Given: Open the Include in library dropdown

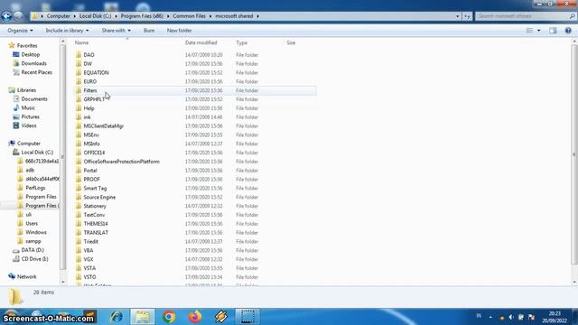Looking at the screenshot, I should pos(67,31).
